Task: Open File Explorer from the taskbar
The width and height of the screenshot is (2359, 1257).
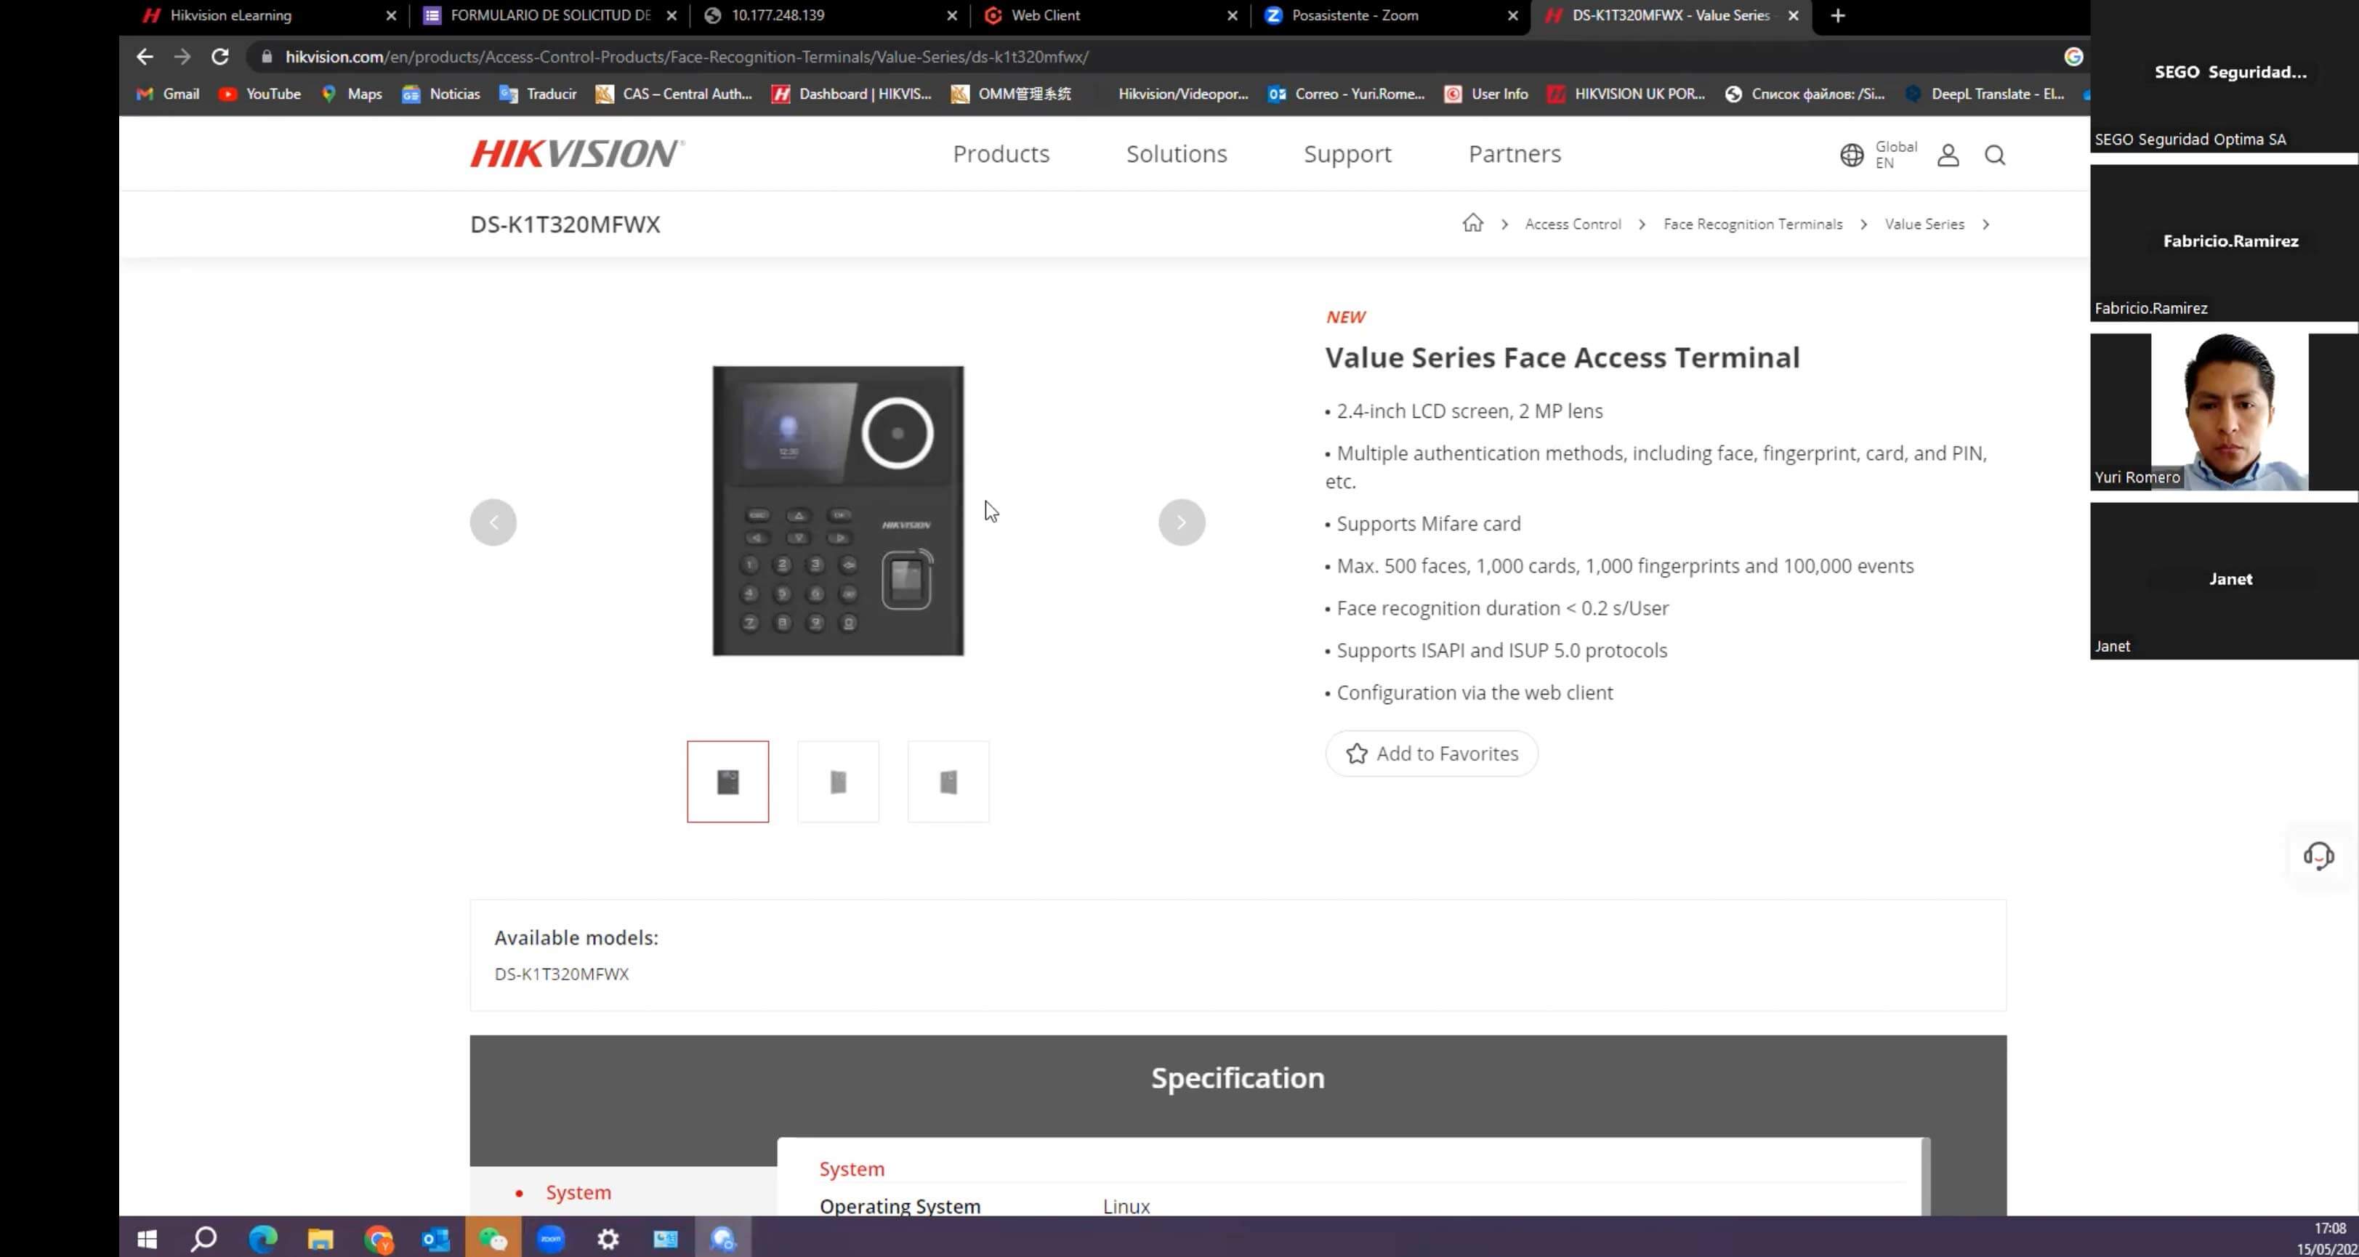Action: [320, 1239]
